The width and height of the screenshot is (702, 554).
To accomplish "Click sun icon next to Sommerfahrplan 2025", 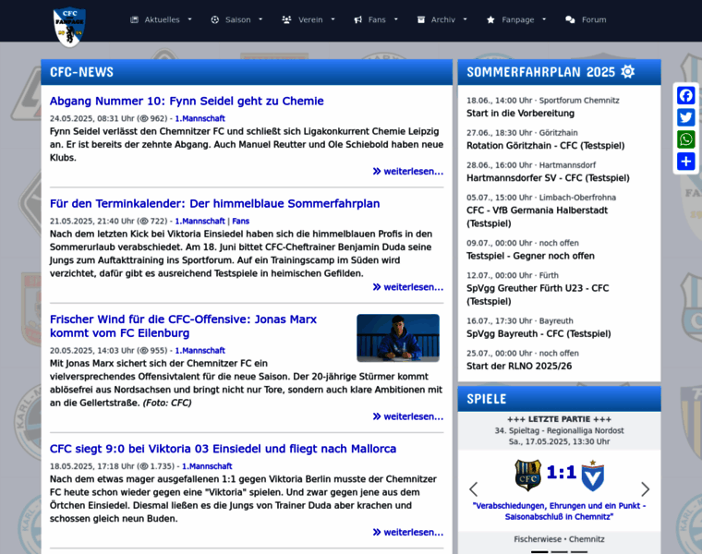I will pos(628,72).
